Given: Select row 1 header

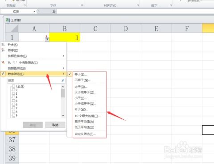Looking at the screenshot, I should pyautogui.click(x=12, y=37).
